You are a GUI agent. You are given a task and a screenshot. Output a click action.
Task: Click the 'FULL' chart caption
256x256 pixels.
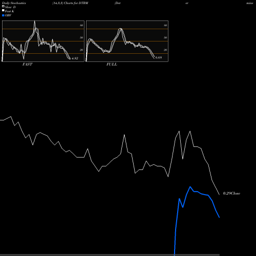click(x=112, y=65)
